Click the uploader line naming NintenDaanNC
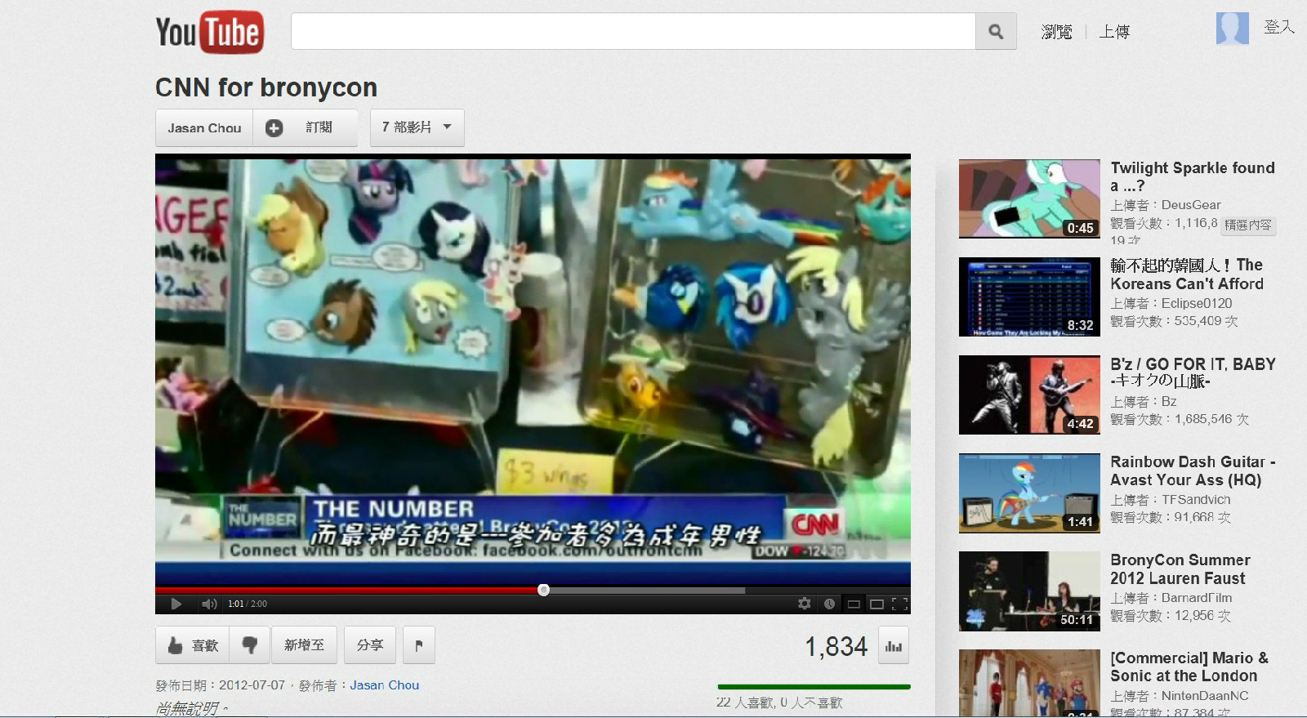Viewport: 1307px width, 718px height. 1180,696
